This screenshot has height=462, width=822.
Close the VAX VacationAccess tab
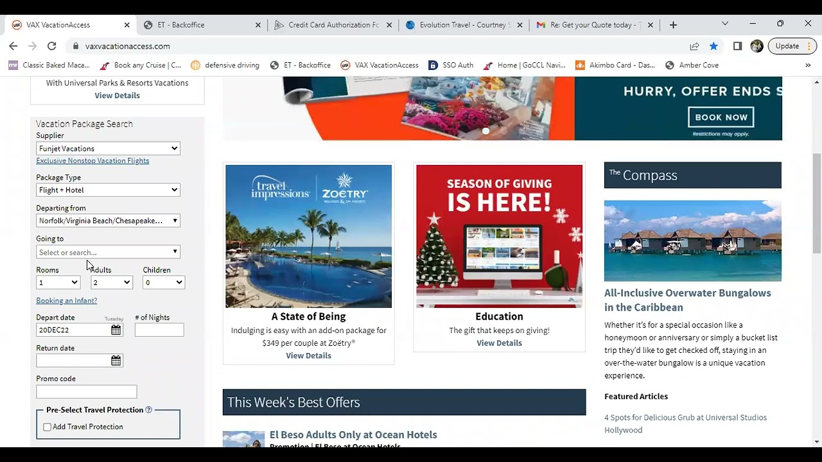[127, 25]
